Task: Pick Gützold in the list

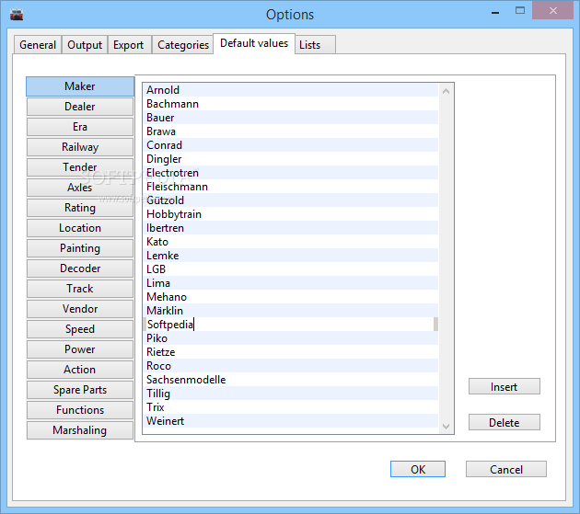Action: click(291, 200)
